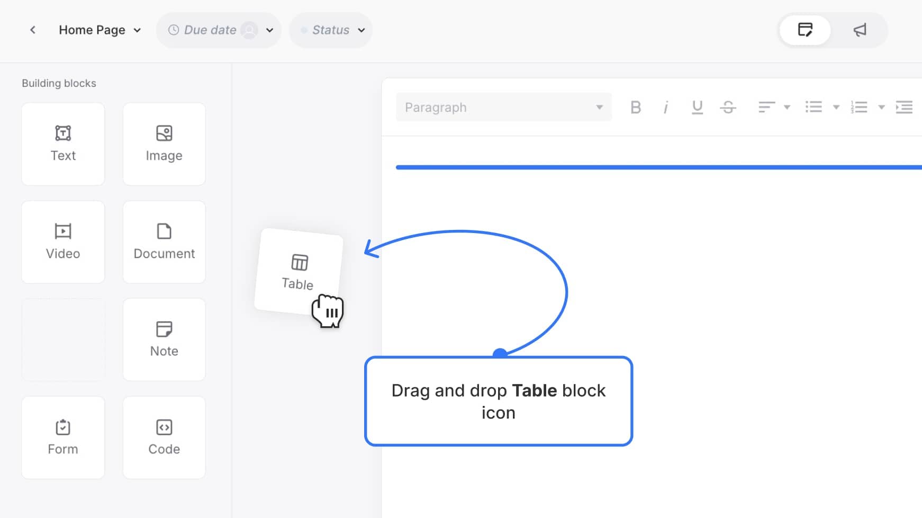
Task: Expand bulleted list options arrow
Action: [x=836, y=108]
